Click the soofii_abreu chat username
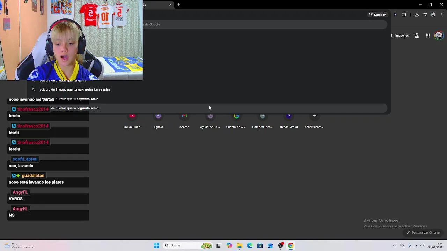The width and height of the screenshot is (447, 251). 25,159
